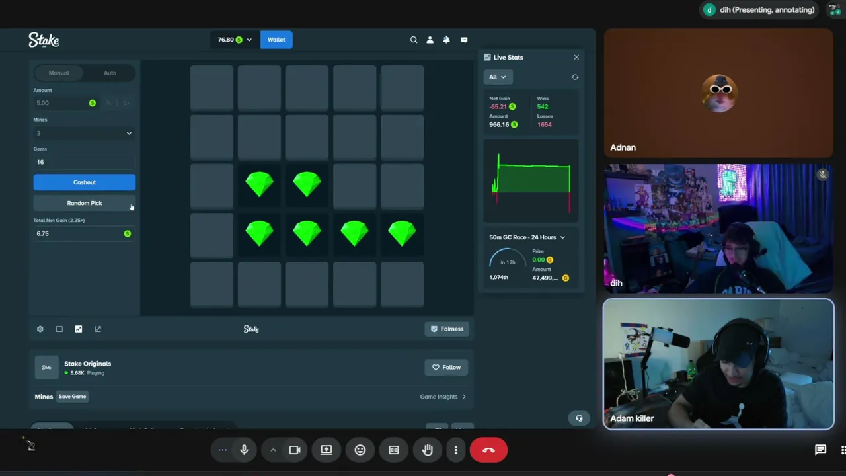
Task: Reveal the first tile in the four-gem row
Action: (211, 235)
